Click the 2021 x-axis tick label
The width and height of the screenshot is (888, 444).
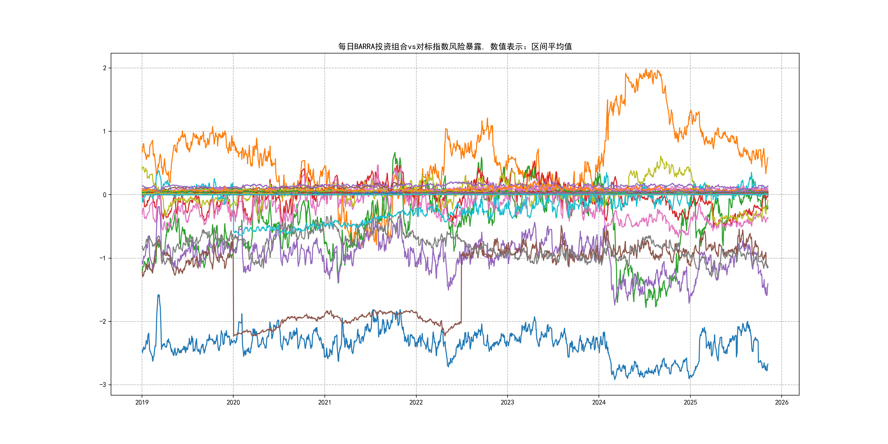325,402
